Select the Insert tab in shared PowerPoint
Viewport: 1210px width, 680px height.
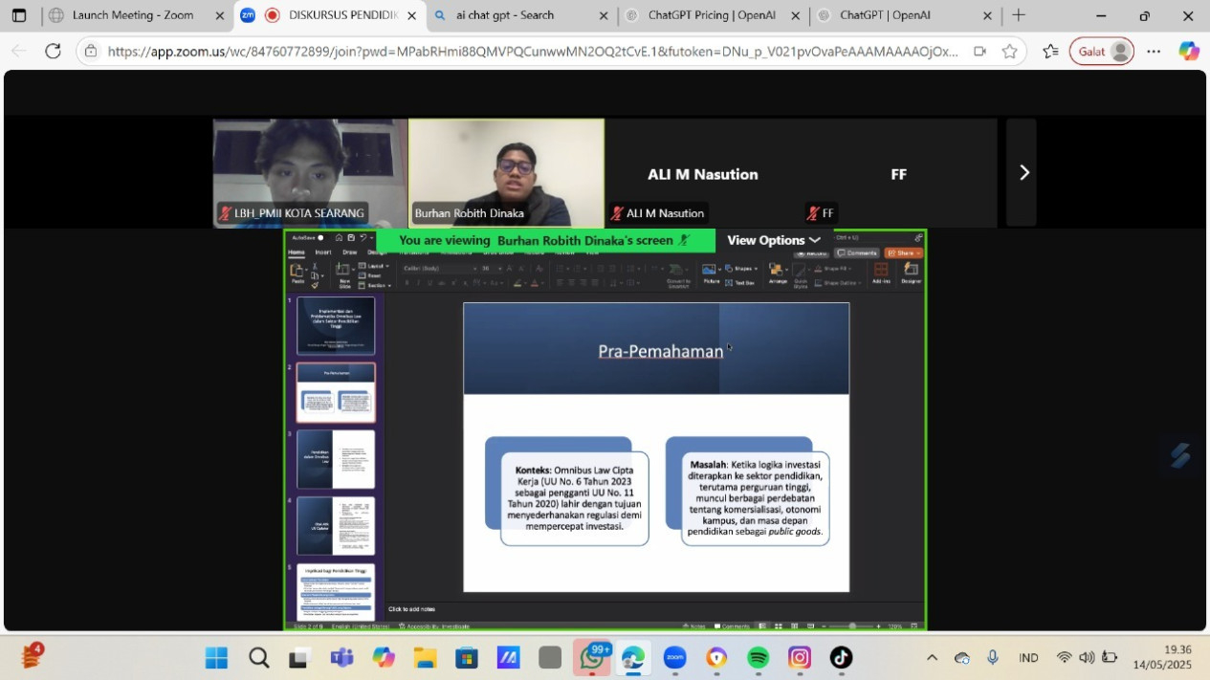click(x=323, y=252)
